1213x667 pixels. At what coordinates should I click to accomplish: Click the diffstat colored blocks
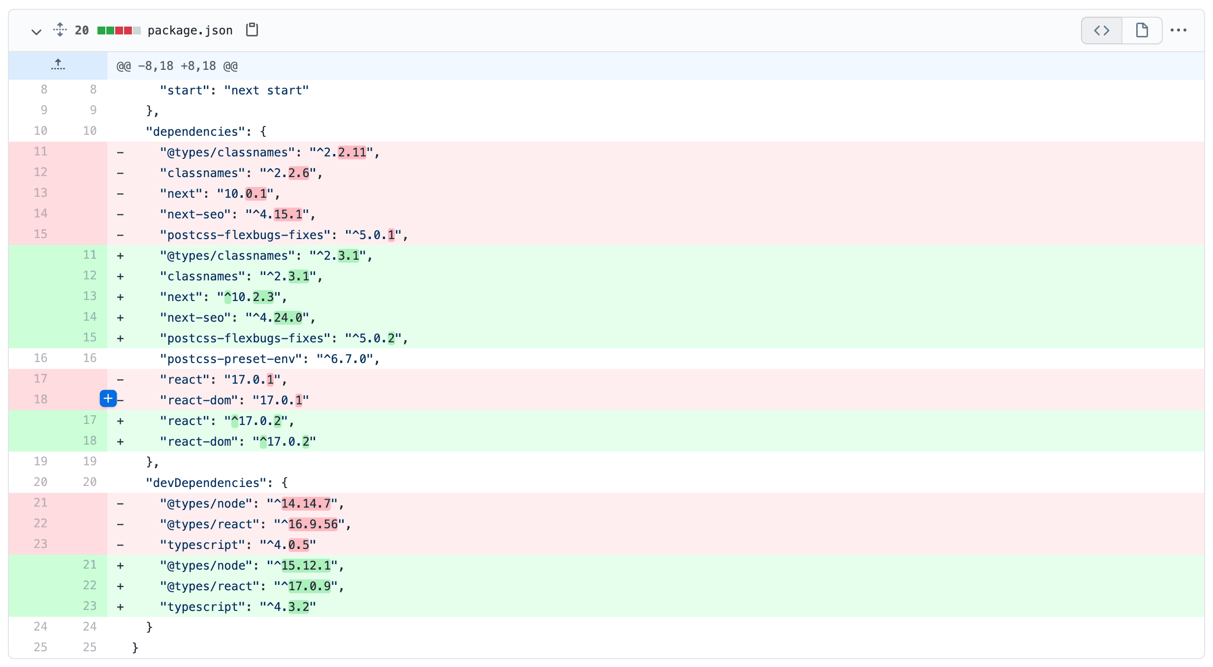click(x=119, y=30)
